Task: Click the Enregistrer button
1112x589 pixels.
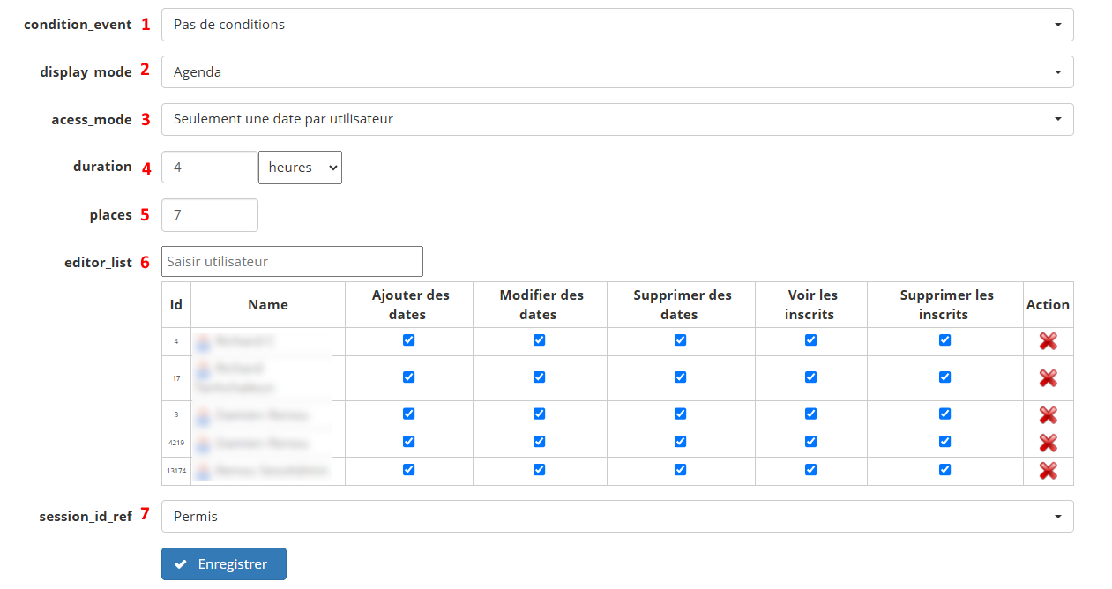Action: (x=224, y=564)
